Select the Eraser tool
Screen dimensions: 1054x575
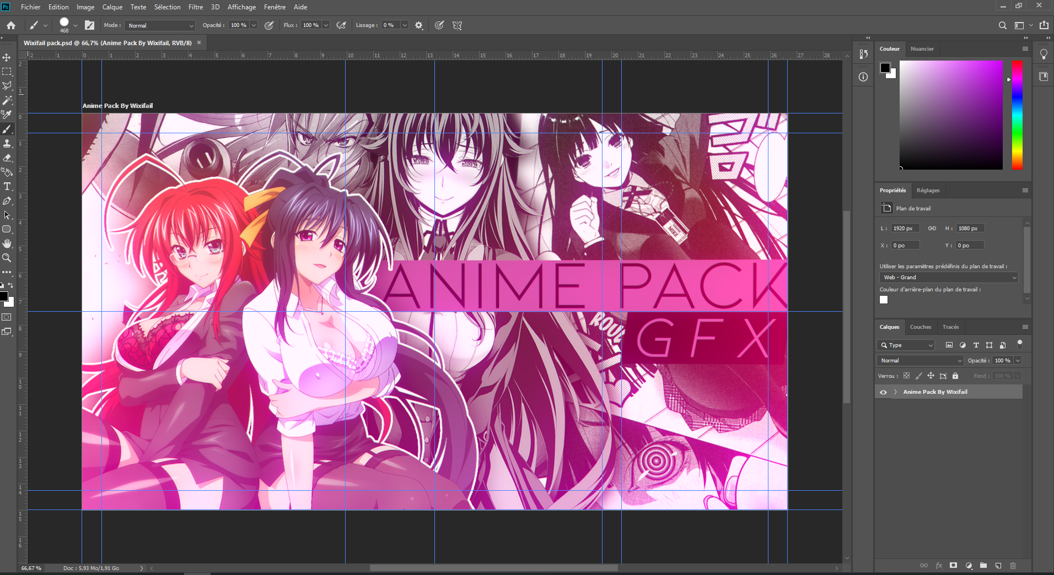(7, 158)
